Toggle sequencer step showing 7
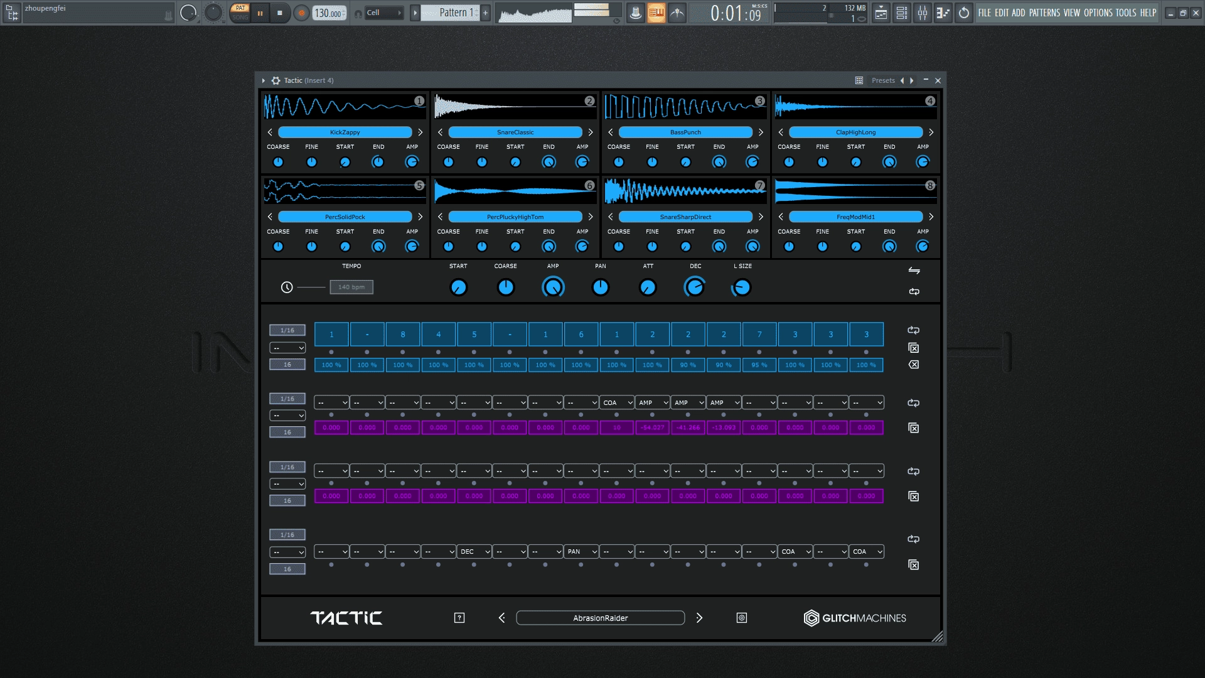The image size is (1205, 678). tap(759, 335)
